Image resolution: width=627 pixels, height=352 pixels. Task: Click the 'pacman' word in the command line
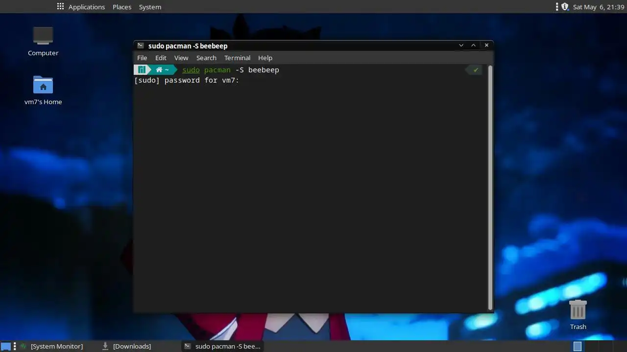click(217, 70)
